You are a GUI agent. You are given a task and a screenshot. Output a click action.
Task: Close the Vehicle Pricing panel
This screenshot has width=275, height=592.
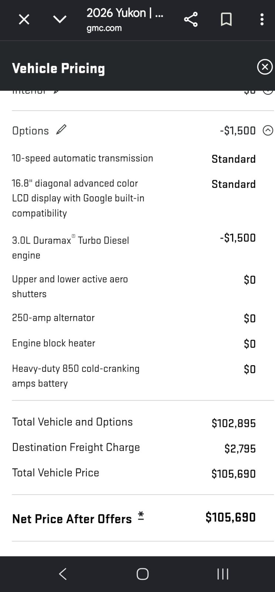pos(265,67)
